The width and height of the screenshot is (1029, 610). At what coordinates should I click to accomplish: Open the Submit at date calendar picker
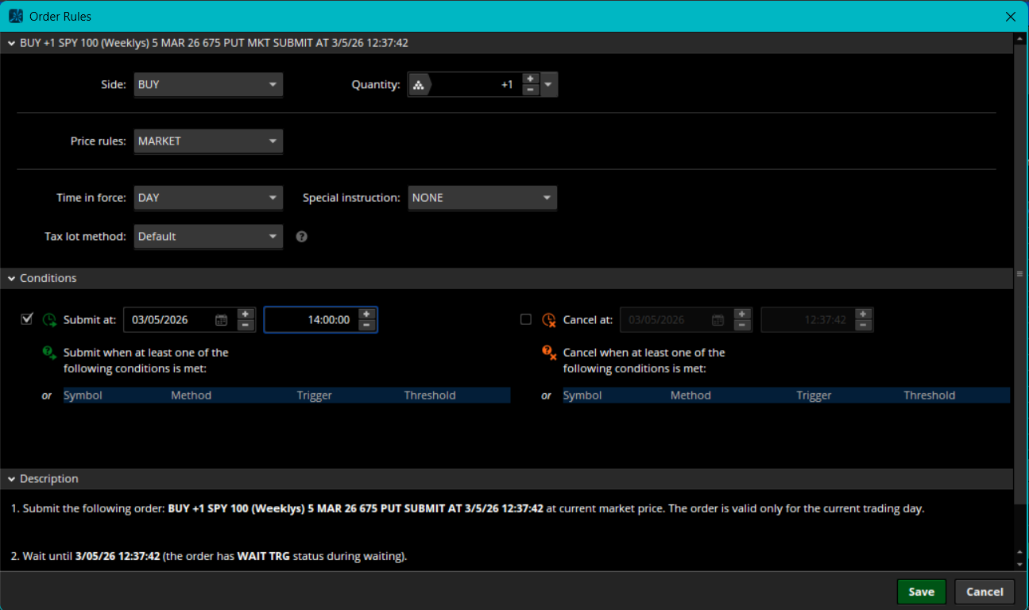pyautogui.click(x=222, y=320)
